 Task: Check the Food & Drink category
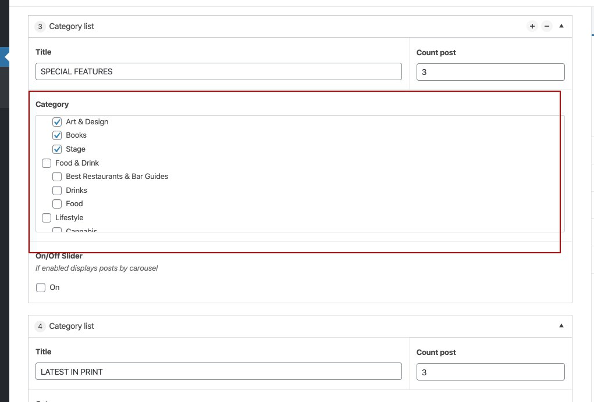click(x=47, y=163)
